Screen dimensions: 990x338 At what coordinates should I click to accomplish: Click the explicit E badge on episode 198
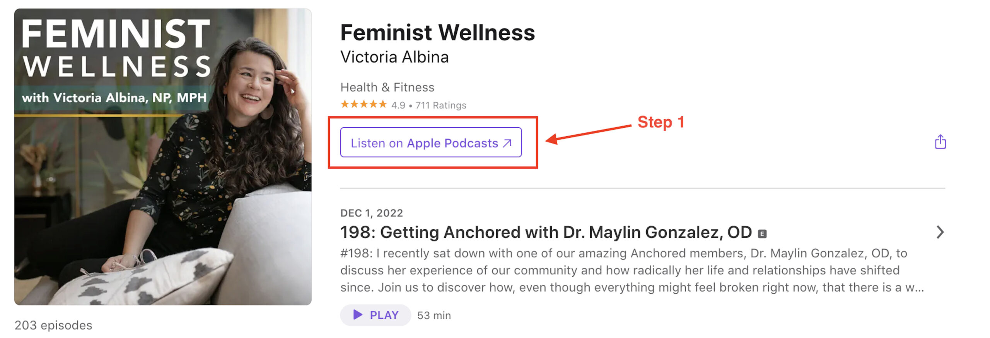(x=762, y=234)
